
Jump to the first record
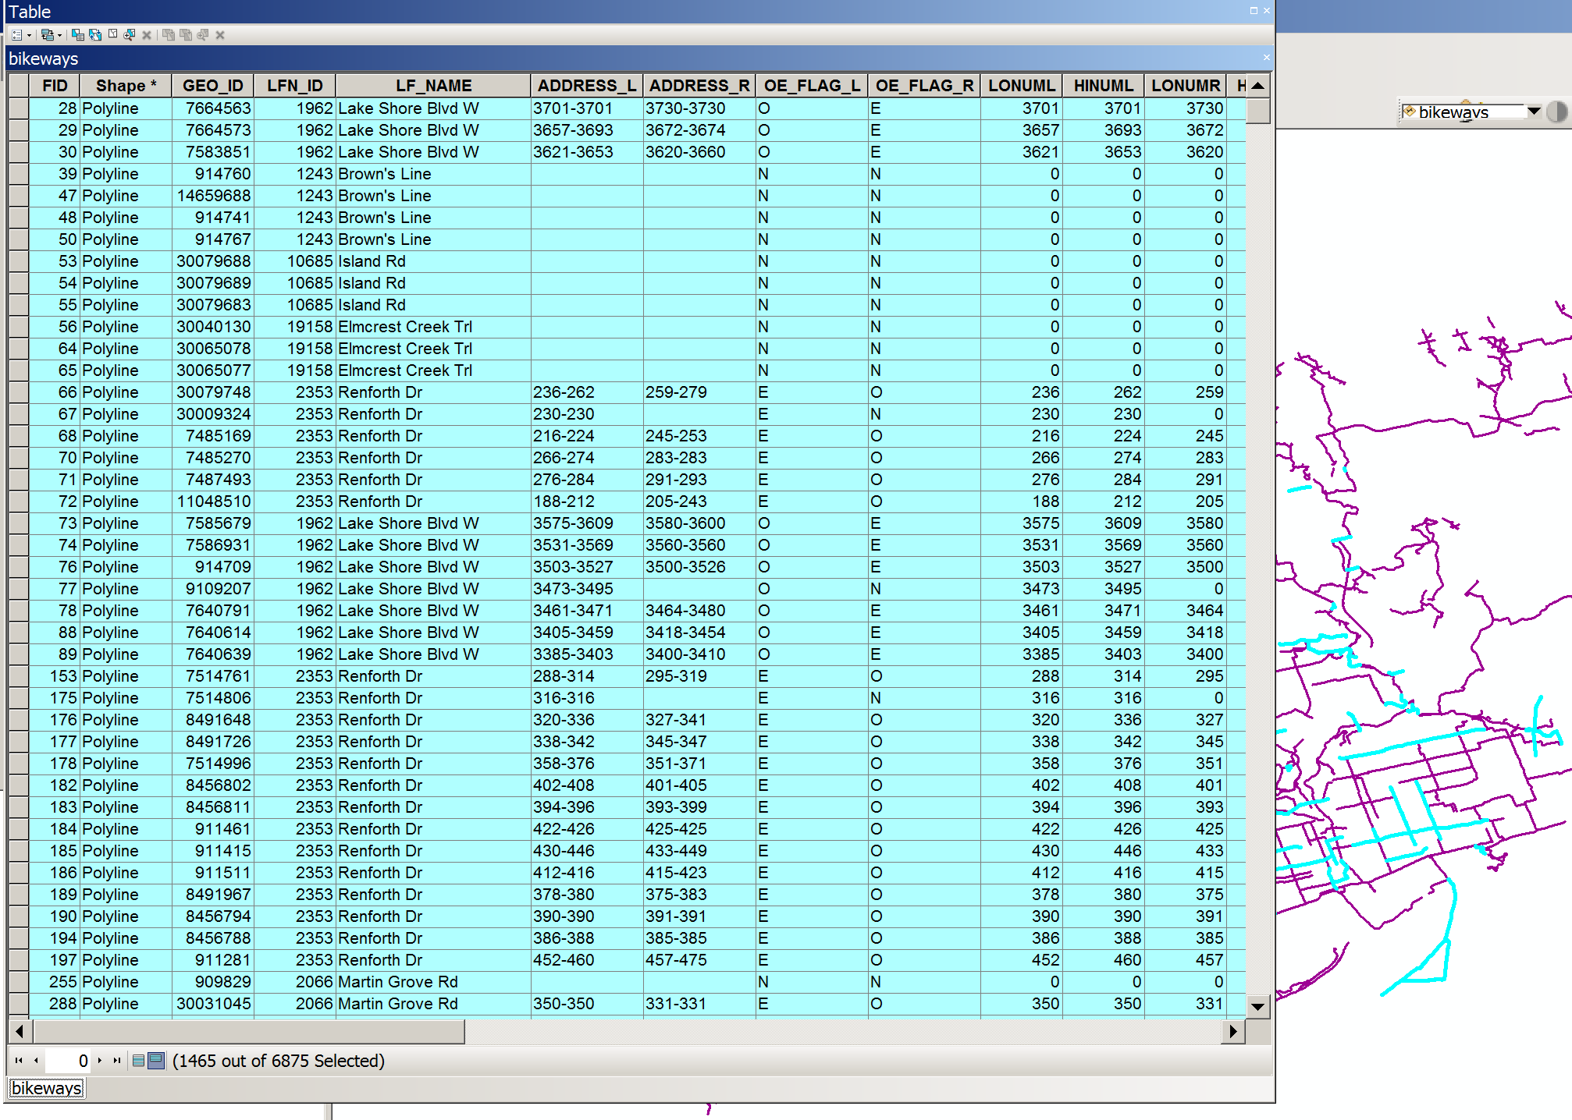tap(19, 1061)
